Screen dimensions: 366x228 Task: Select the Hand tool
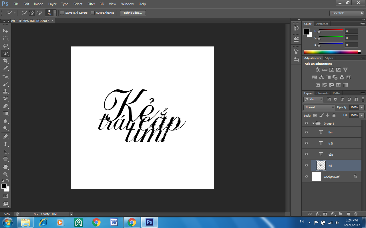(x=5, y=167)
